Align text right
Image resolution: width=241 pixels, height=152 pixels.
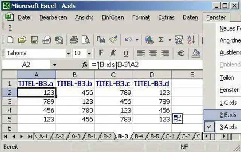click(x=165, y=53)
